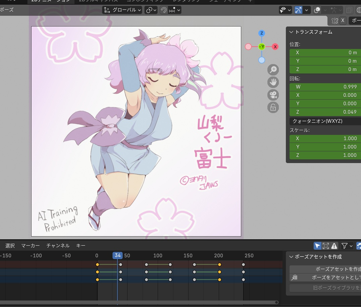
Task: Click the current frame marker 34
Action: tap(117, 255)
